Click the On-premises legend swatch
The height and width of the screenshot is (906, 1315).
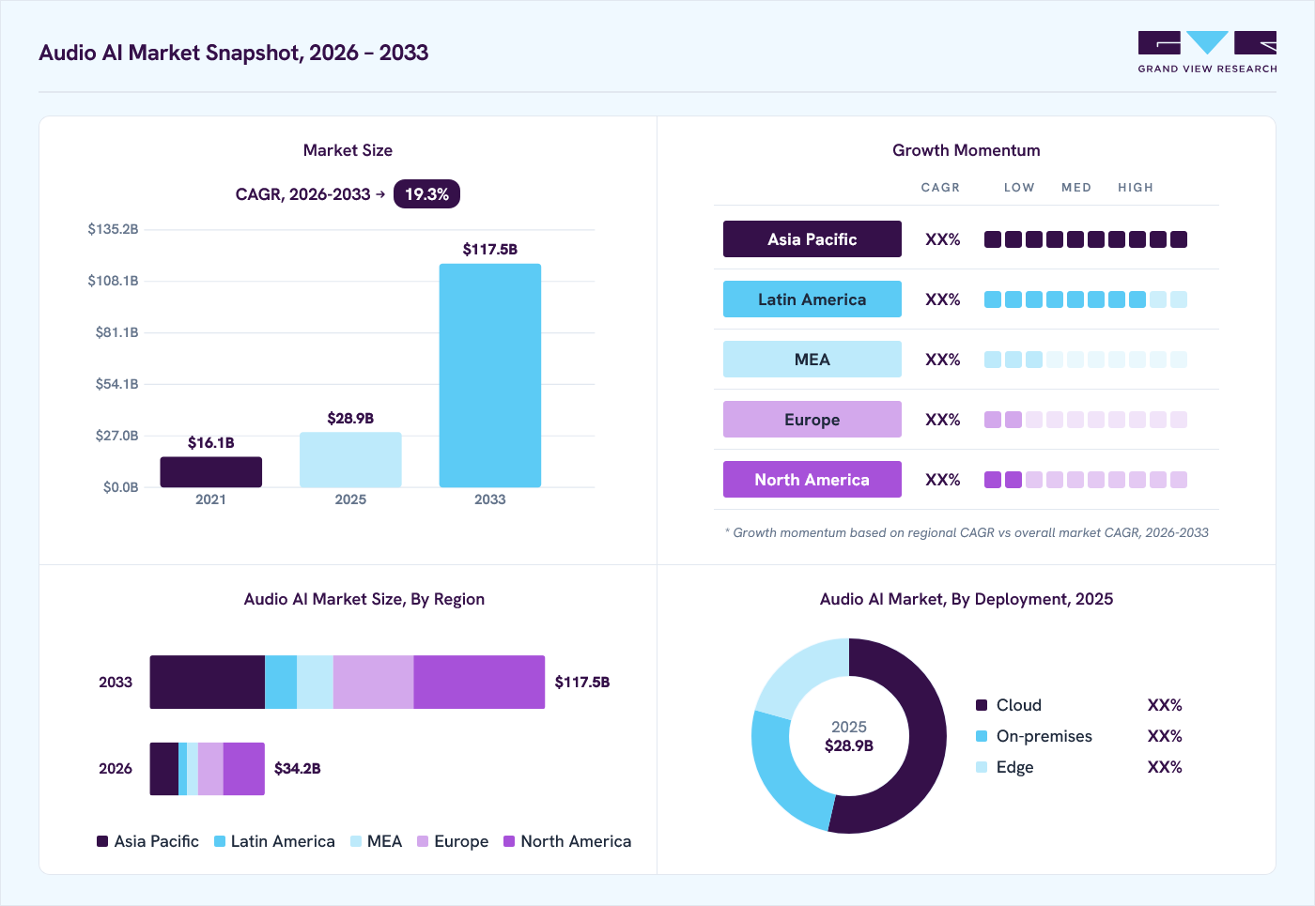pos(982,736)
